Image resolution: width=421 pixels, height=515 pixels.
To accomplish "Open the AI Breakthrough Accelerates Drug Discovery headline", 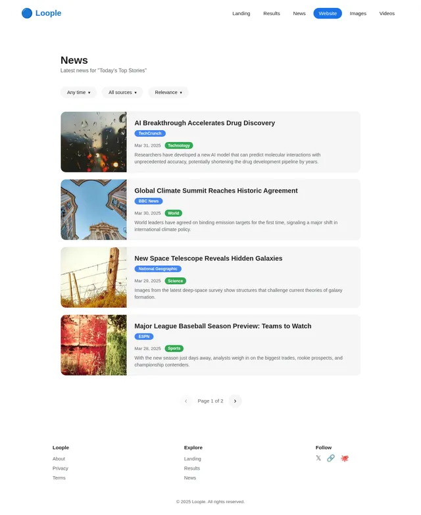I will [205, 123].
